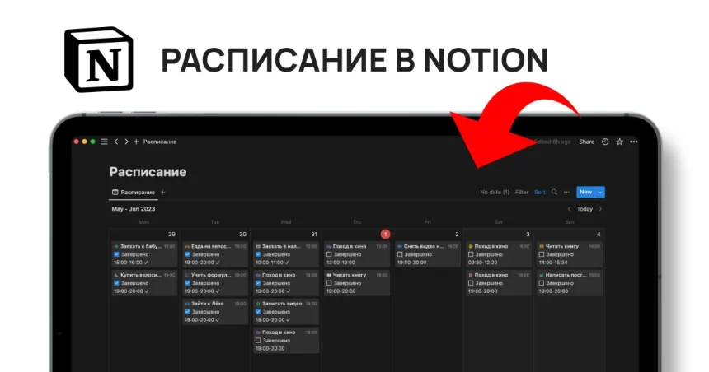Uncheck Завершено on the Езда на велос… card
Viewport: 709px width, 372px height.
pyautogui.click(x=188, y=254)
